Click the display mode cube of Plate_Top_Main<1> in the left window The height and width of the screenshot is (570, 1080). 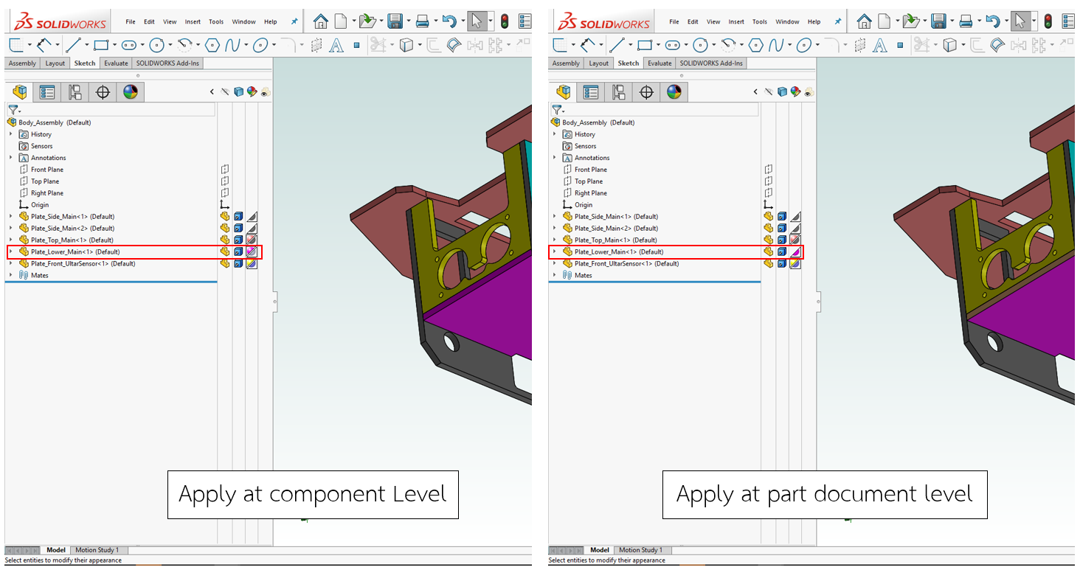[238, 240]
